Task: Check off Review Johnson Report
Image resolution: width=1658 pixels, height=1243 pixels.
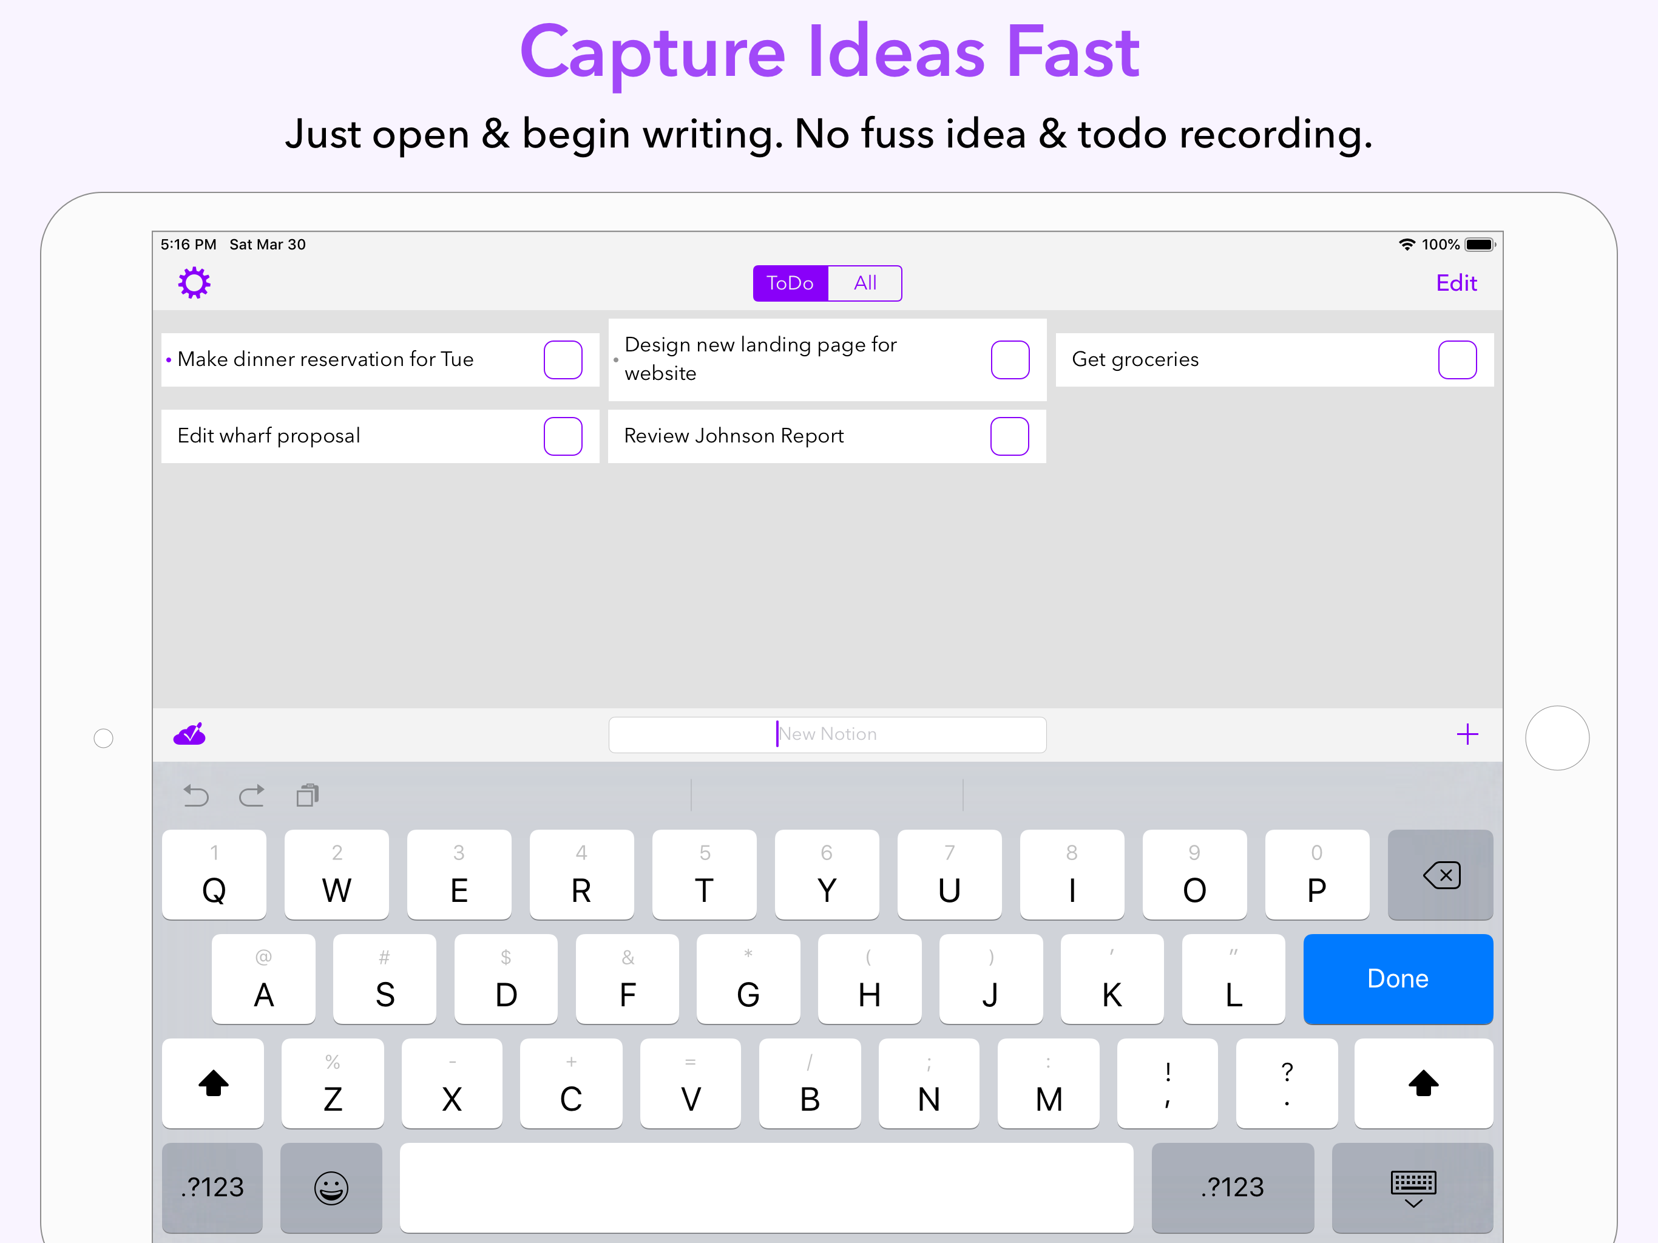Action: tap(1010, 436)
